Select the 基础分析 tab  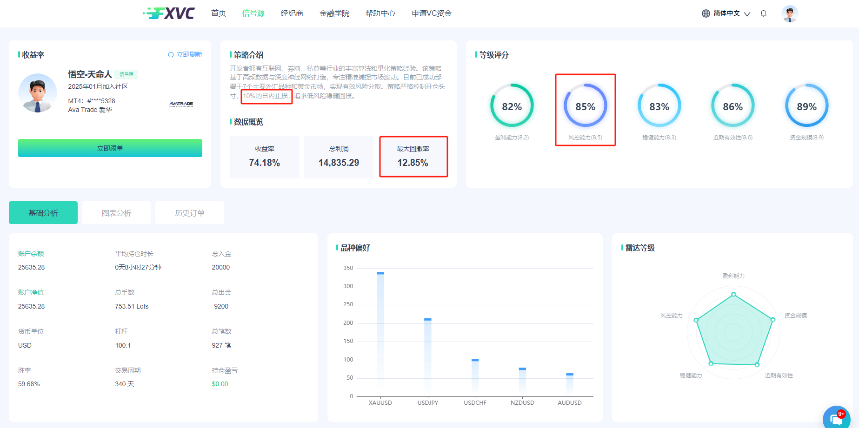[43, 213]
